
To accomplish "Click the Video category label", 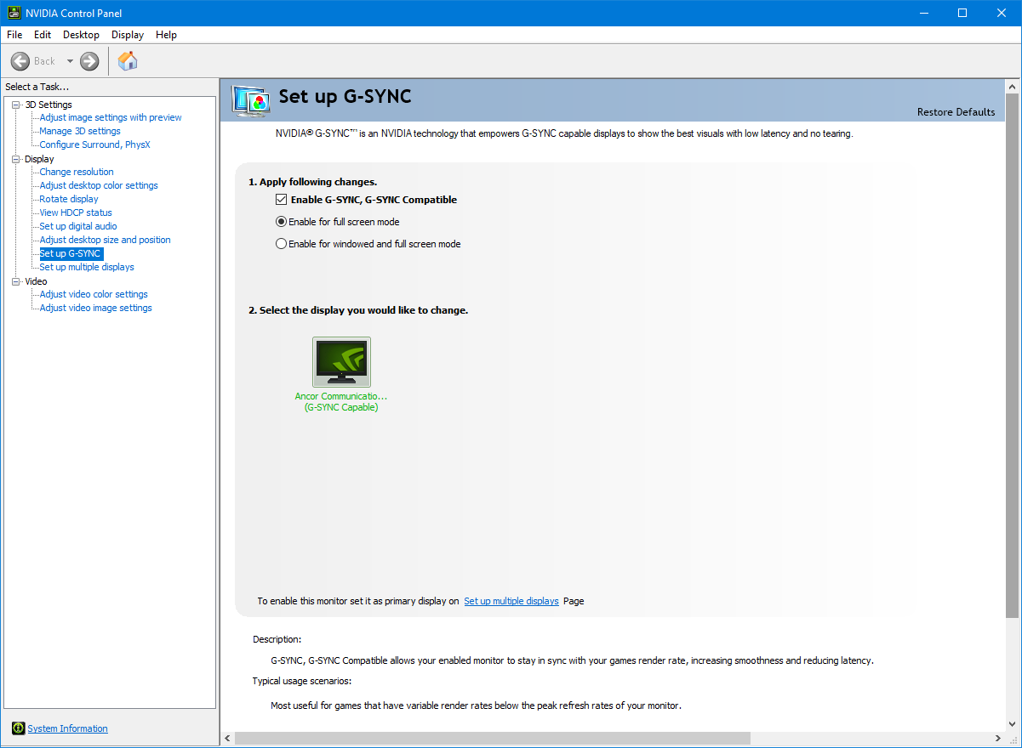I will pyautogui.click(x=36, y=281).
